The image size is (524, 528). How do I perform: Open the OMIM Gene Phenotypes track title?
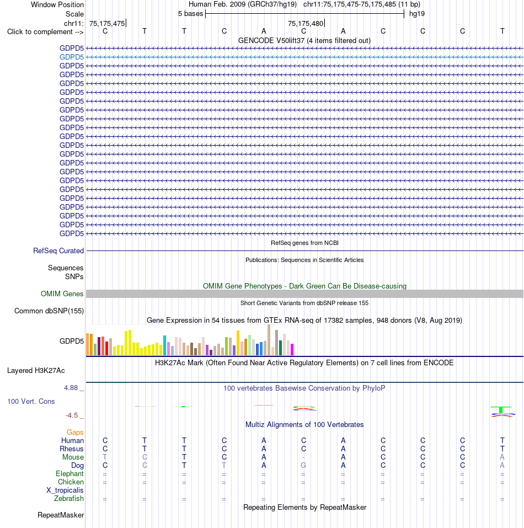[x=304, y=286]
